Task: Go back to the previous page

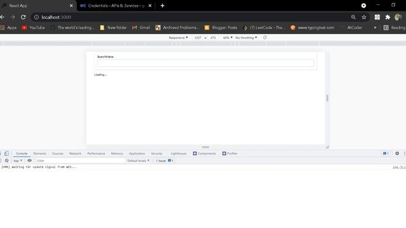Action: (x=3, y=17)
